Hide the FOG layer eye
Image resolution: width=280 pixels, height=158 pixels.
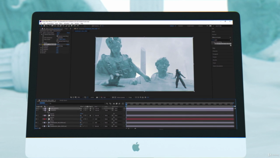pos(37,119)
